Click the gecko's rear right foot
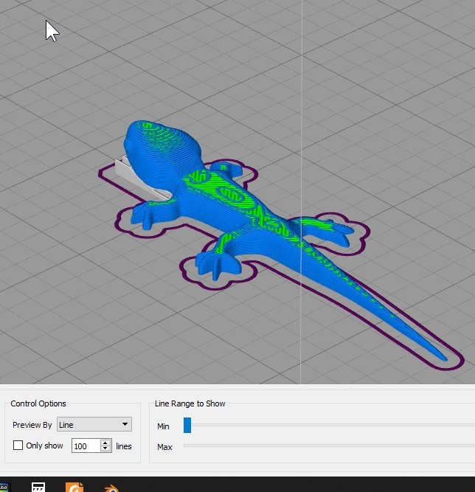Image resolution: width=475 pixels, height=492 pixels. (x=337, y=231)
